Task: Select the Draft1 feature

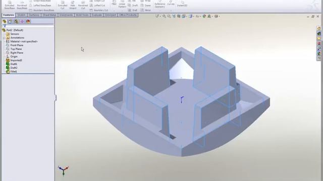Action: pos(12,64)
